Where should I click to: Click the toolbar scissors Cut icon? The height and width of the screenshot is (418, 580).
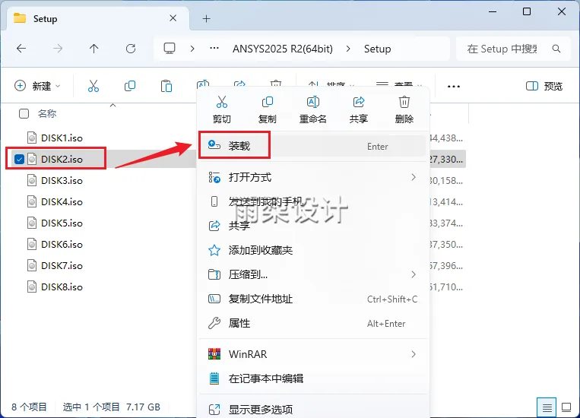coord(93,86)
